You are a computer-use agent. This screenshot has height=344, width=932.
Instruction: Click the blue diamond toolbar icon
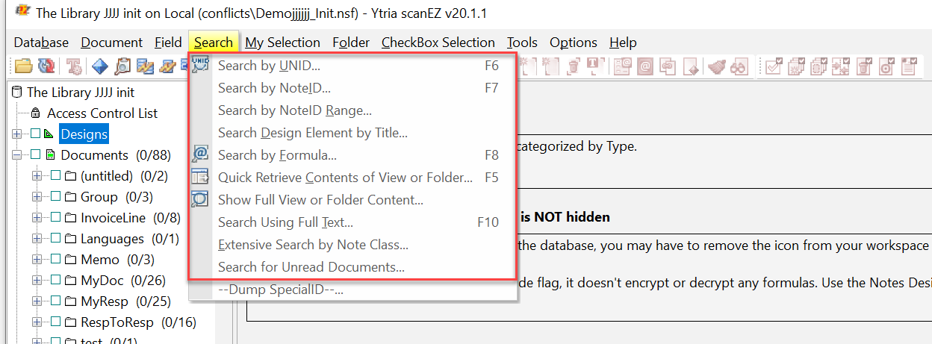click(99, 66)
